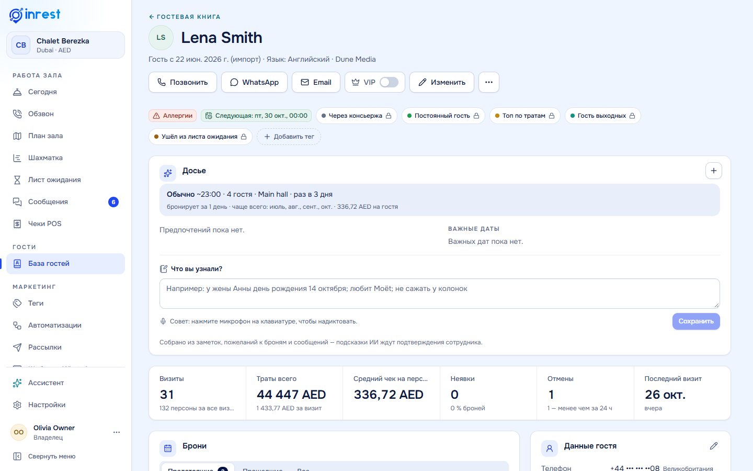Focus the Что вы узнали? text field
753x471 pixels.
click(x=440, y=294)
